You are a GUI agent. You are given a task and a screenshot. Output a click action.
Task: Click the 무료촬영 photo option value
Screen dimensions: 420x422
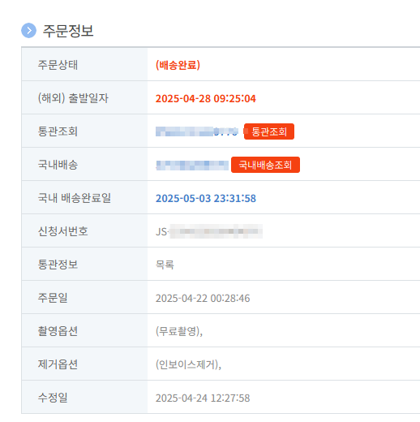(179, 331)
